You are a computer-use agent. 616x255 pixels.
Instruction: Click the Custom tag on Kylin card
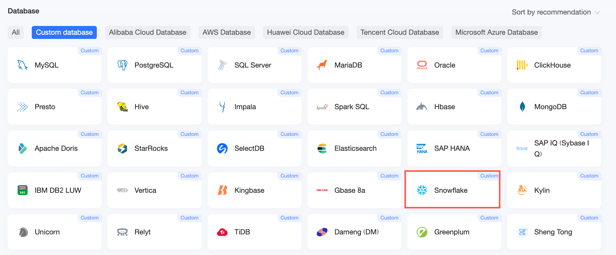point(589,176)
